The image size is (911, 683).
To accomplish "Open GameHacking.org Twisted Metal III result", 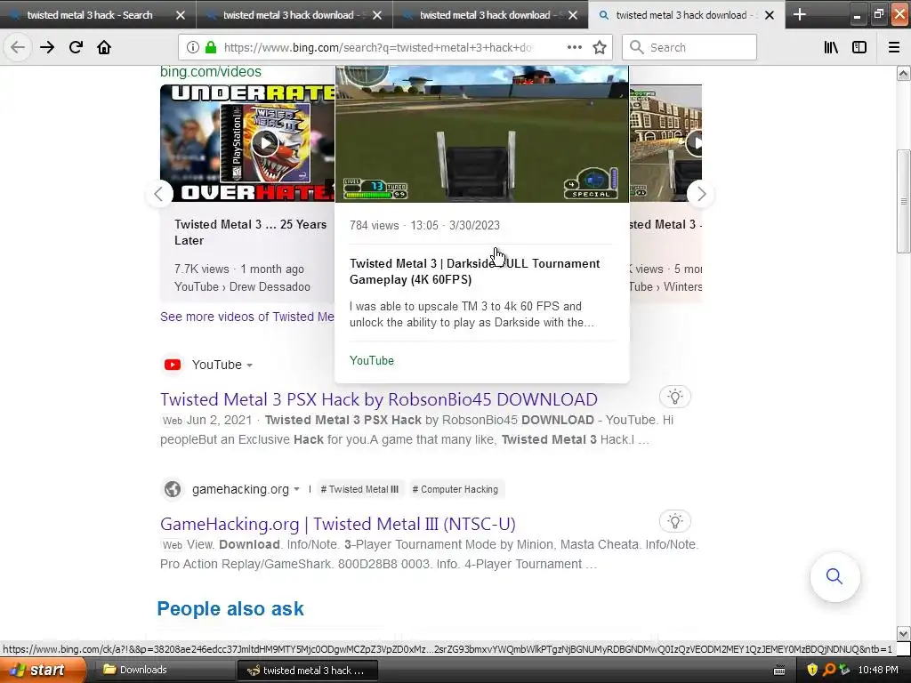I will pos(338,524).
